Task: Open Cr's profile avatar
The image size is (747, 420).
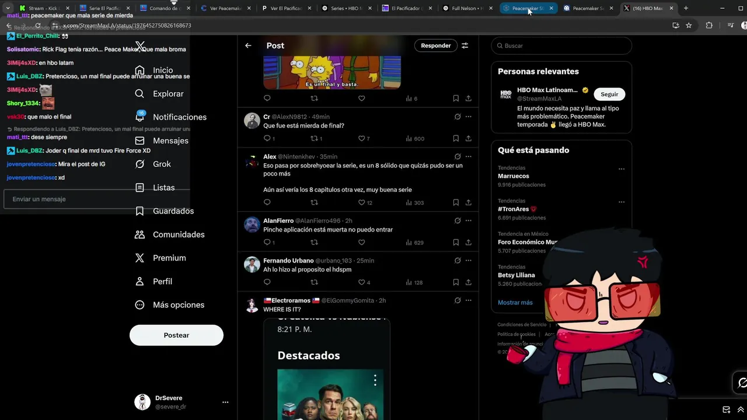Action: click(x=252, y=120)
